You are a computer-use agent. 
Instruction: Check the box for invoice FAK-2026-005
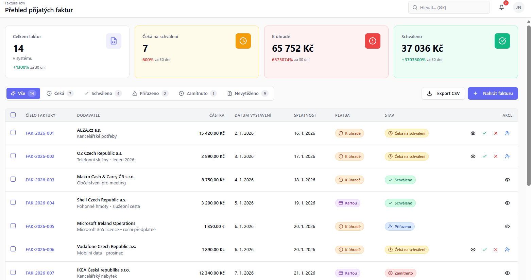[13, 226]
